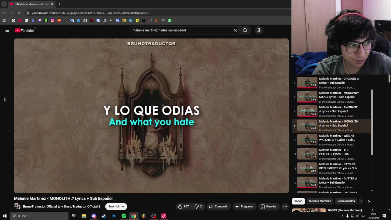
Task: Open the YouTube hamburger guide menu
Action: (x=7, y=30)
